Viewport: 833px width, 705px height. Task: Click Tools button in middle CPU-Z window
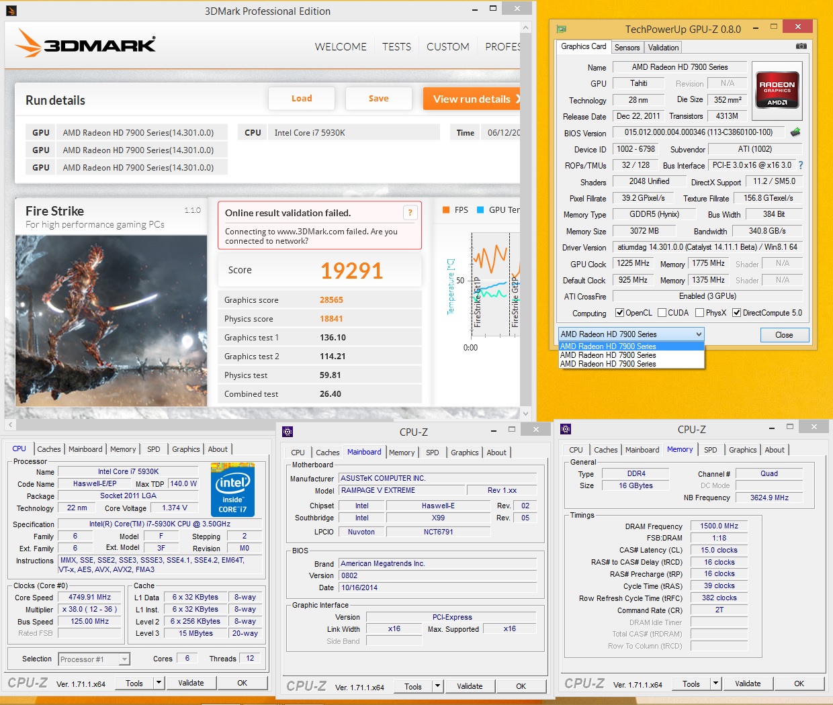[x=413, y=686]
